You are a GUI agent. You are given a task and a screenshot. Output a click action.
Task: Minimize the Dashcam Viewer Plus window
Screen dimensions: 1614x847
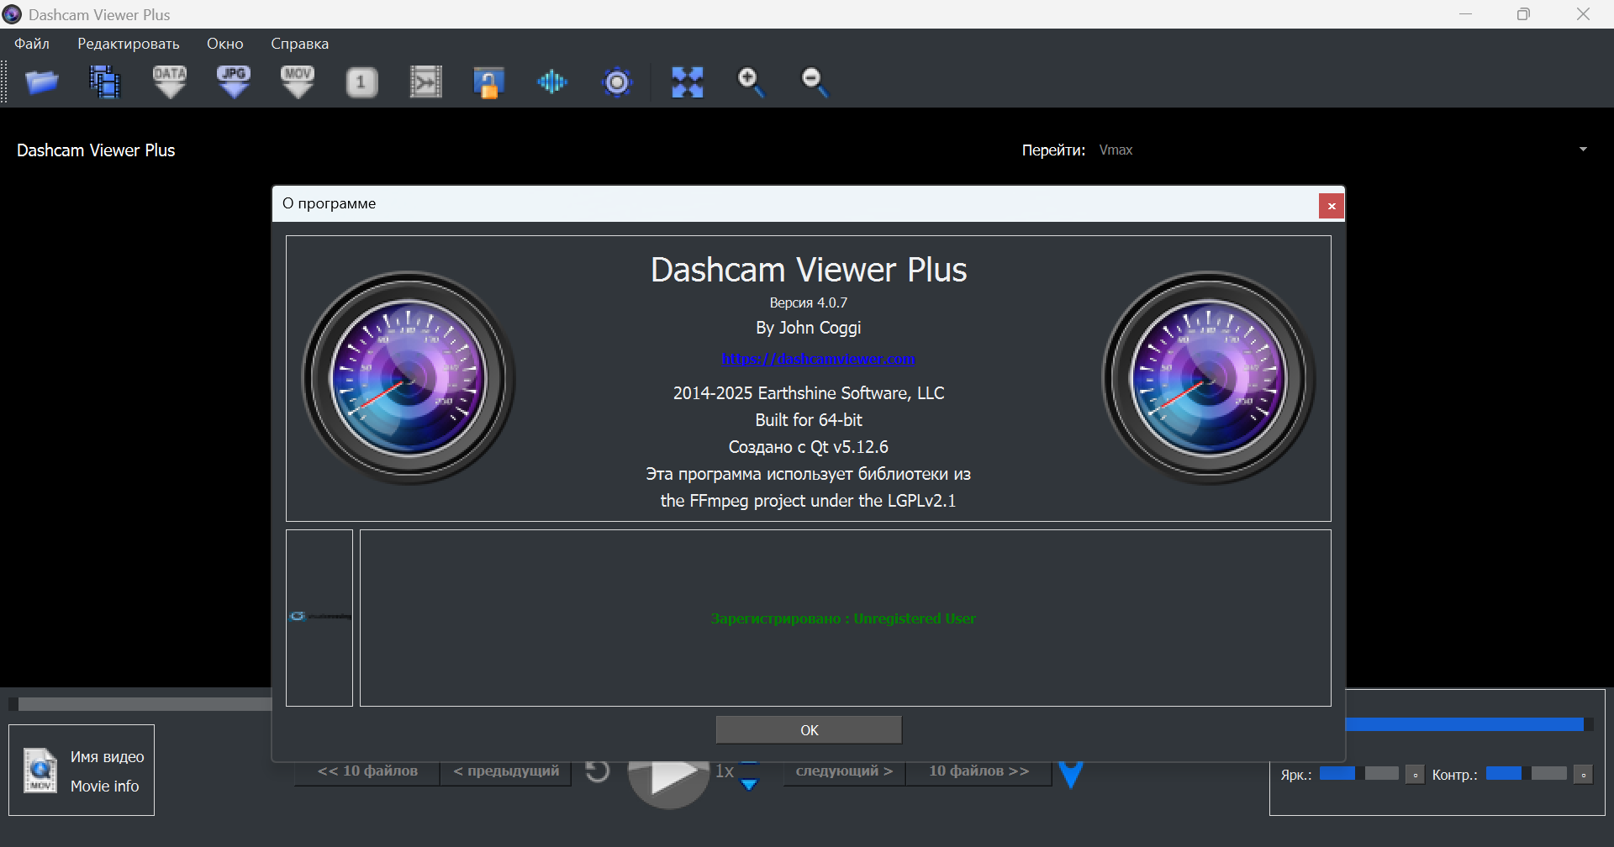(1466, 14)
